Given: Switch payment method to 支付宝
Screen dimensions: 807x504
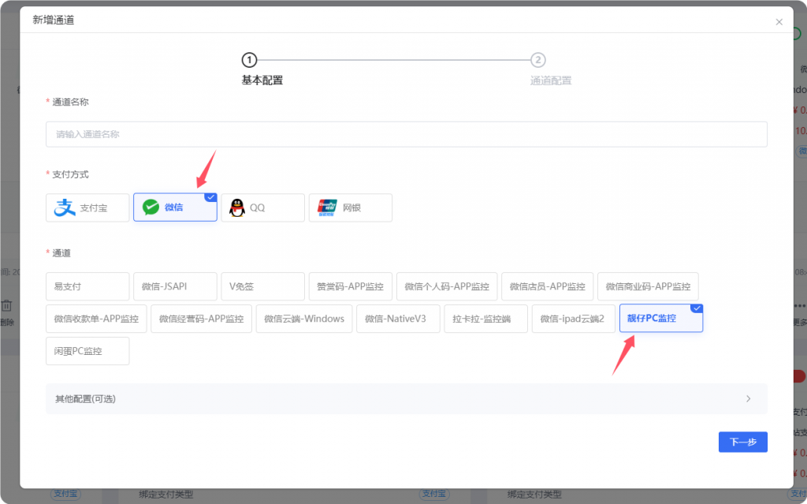Looking at the screenshot, I should tap(87, 207).
